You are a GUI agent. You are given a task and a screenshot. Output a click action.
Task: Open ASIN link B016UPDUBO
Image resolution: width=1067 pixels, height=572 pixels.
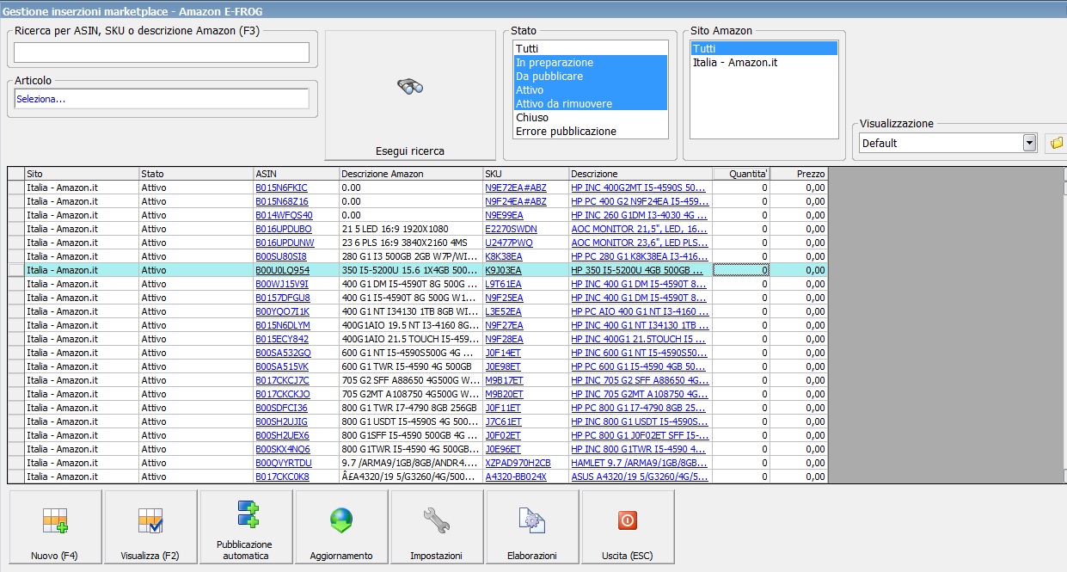point(284,229)
